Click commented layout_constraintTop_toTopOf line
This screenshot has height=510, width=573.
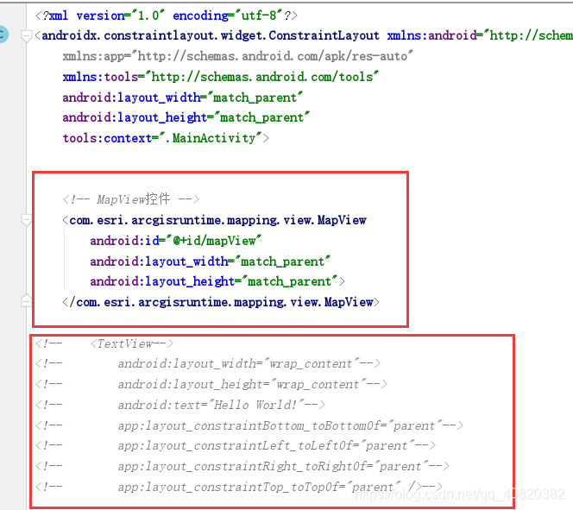click(x=239, y=487)
